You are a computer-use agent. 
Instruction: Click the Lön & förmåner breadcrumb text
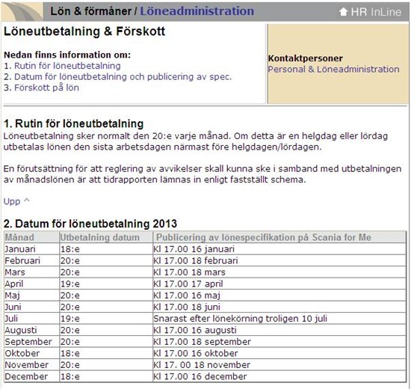91,11
